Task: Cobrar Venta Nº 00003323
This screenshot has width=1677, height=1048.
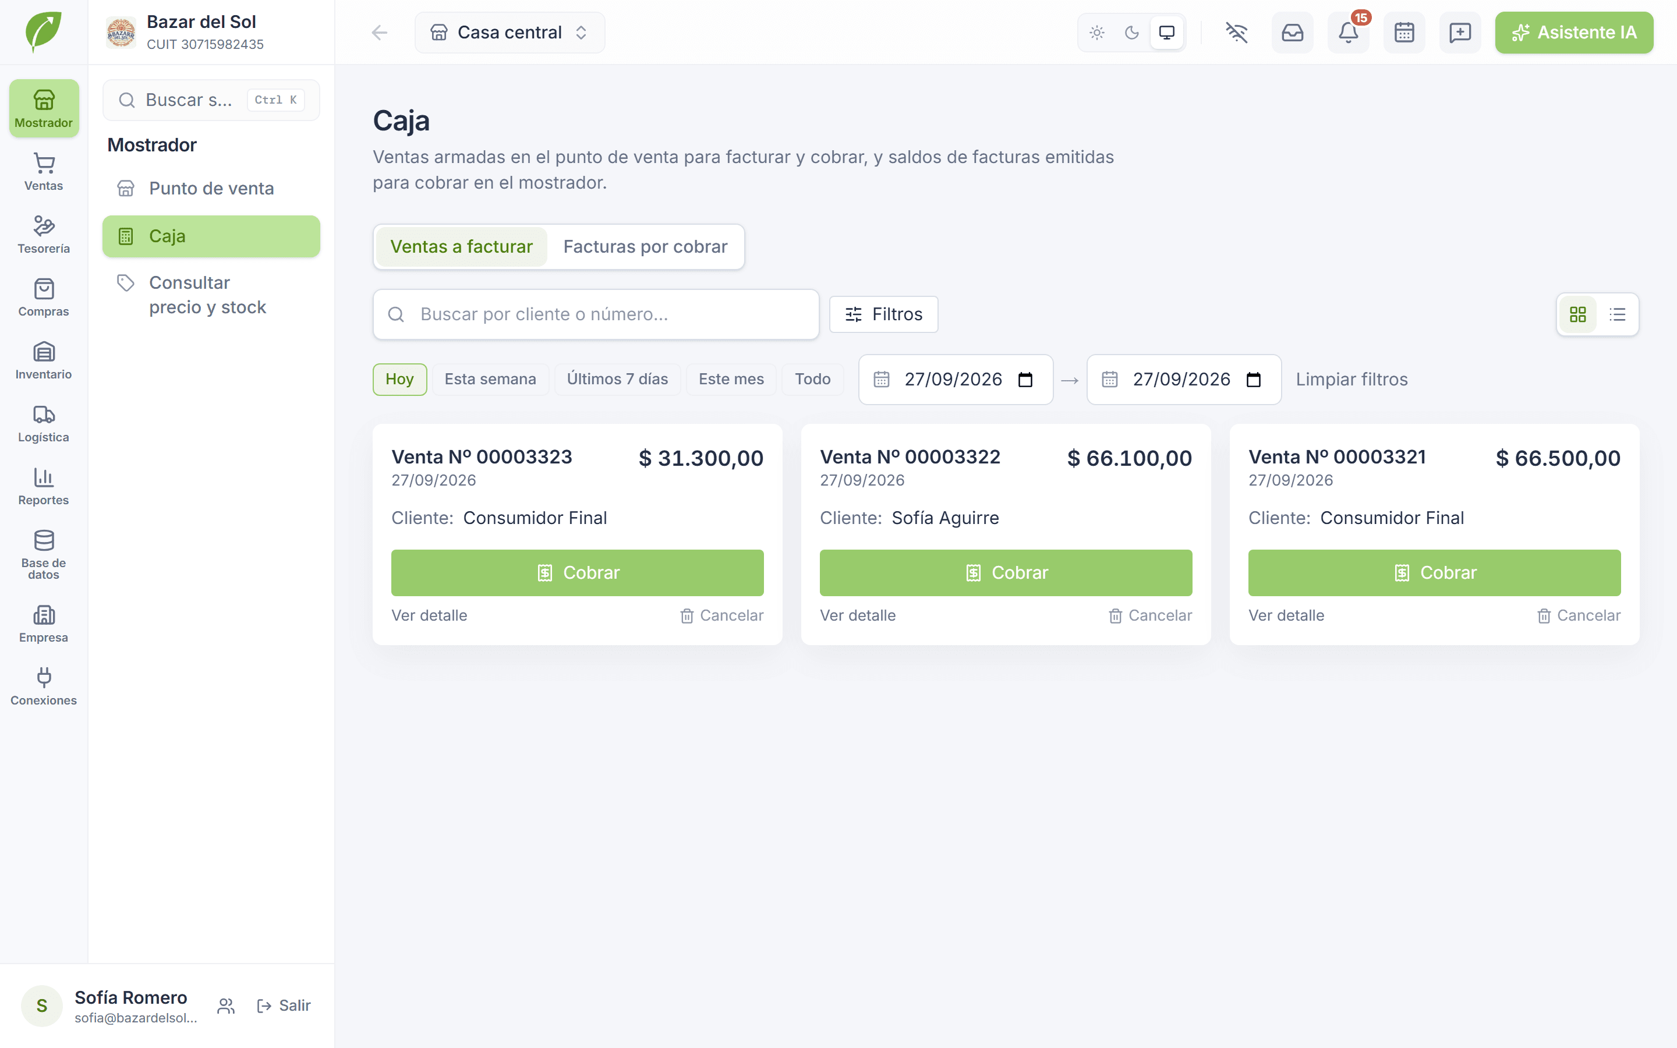Action: point(577,572)
